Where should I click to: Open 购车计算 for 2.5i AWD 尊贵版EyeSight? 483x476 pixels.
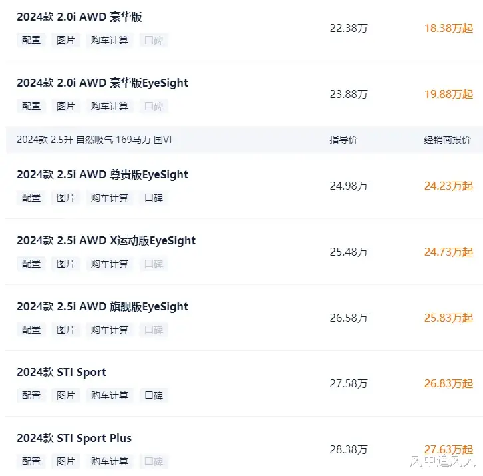[110, 198]
